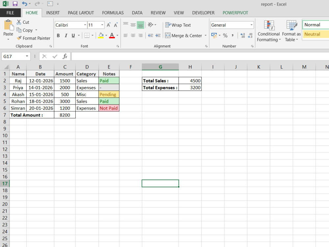Image resolution: width=329 pixels, height=247 pixels.
Task: Open the Merge & Center dropdown arrow
Action: tap(206, 36)
